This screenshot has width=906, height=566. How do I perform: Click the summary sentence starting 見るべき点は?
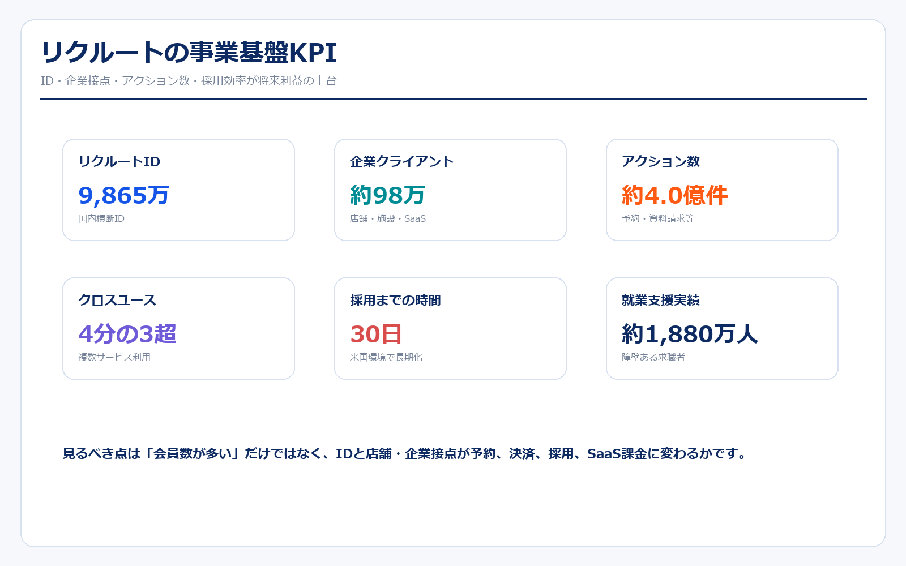[405, 454]
